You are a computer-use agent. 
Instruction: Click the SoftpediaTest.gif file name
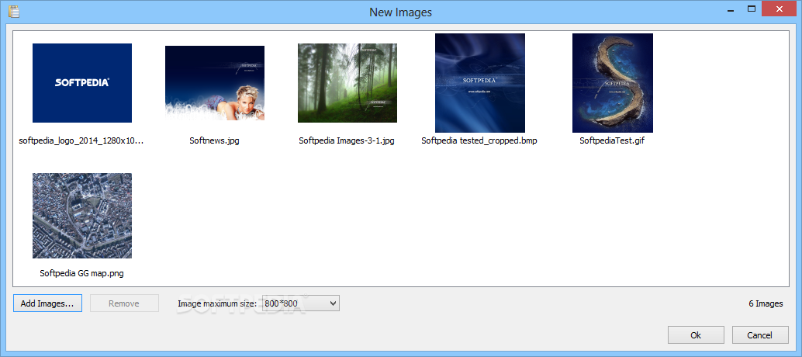pos(612,140)
